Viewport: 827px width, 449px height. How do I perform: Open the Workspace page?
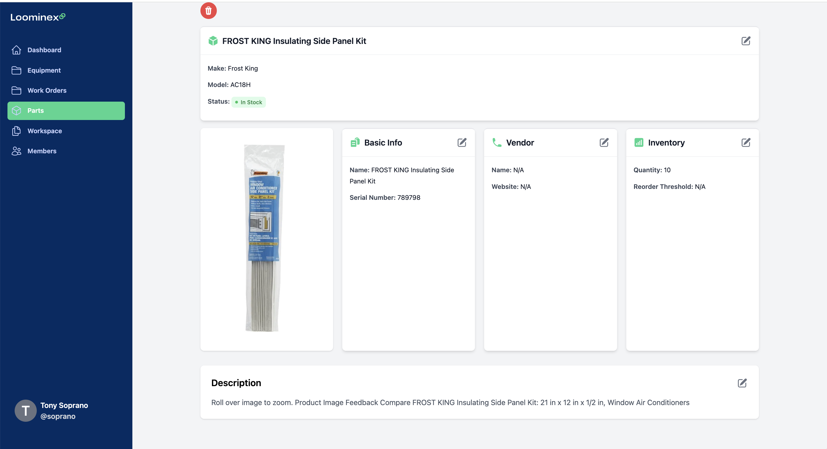(66, 131)
